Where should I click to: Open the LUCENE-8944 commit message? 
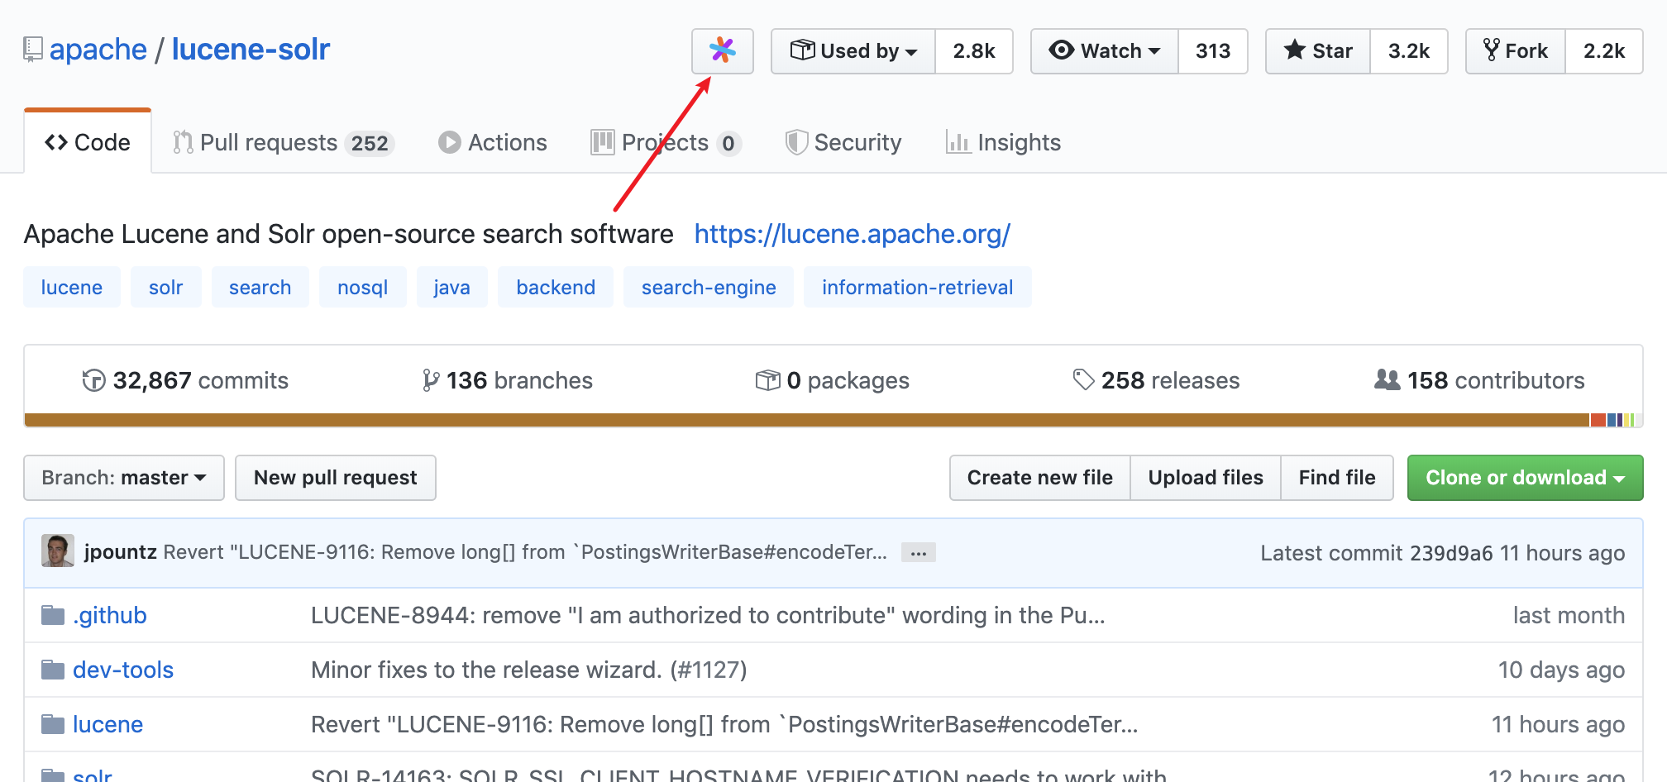(x=708, y=615)
